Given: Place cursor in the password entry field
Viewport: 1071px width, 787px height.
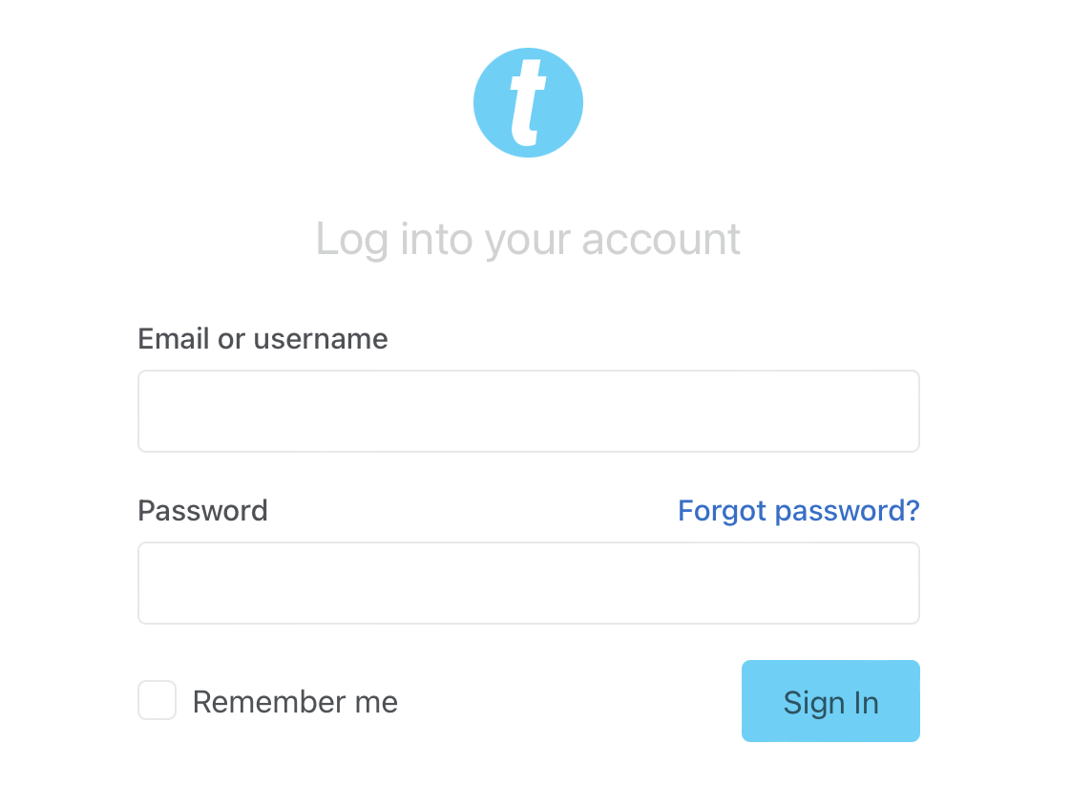Looking at the screenshot, I should pyautogui.click(x=528, y=583).
